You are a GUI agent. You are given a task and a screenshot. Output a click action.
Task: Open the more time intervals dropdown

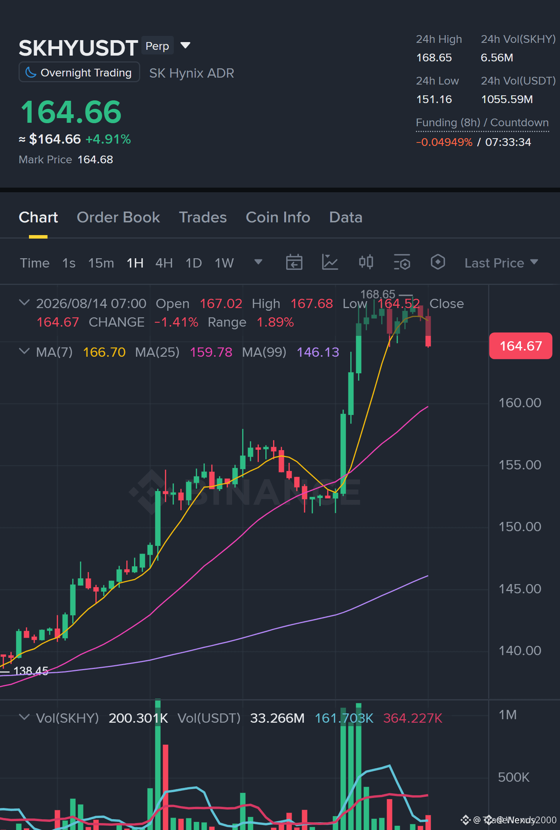click(258, 263)
